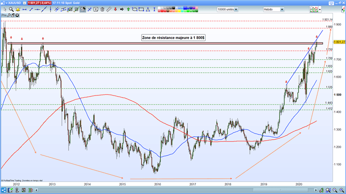Image resolution: width=346 pixels, height=194 pixels.
Task: Insert a black right arrow marker
Action: point(122,10)
